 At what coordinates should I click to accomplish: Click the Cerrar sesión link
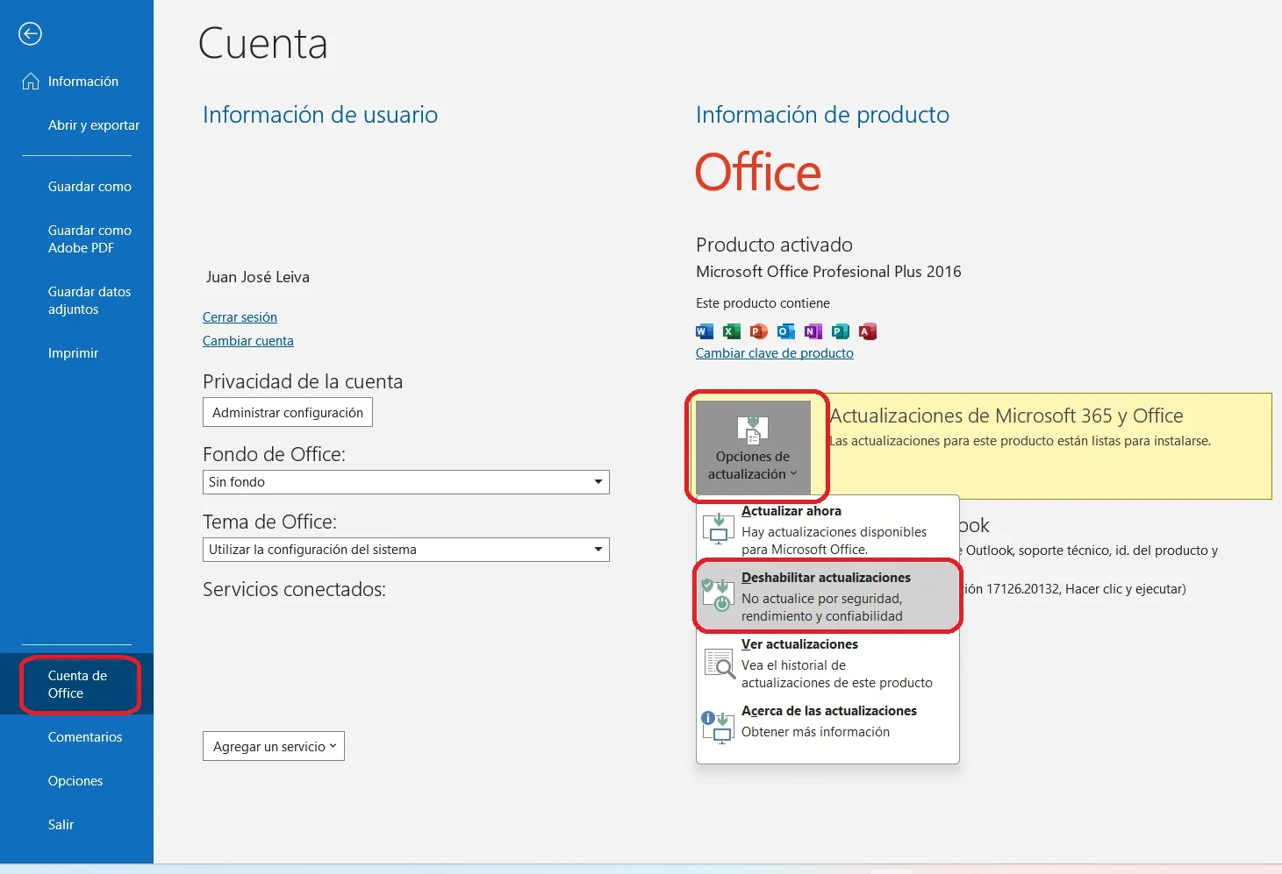click(x=240, y=317)
